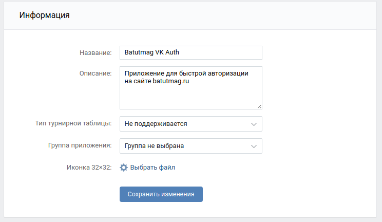The height and width of the screenshot is (222, 382).
Task: Click the resize grip of the Описание textarea
Action: [259, 106]
